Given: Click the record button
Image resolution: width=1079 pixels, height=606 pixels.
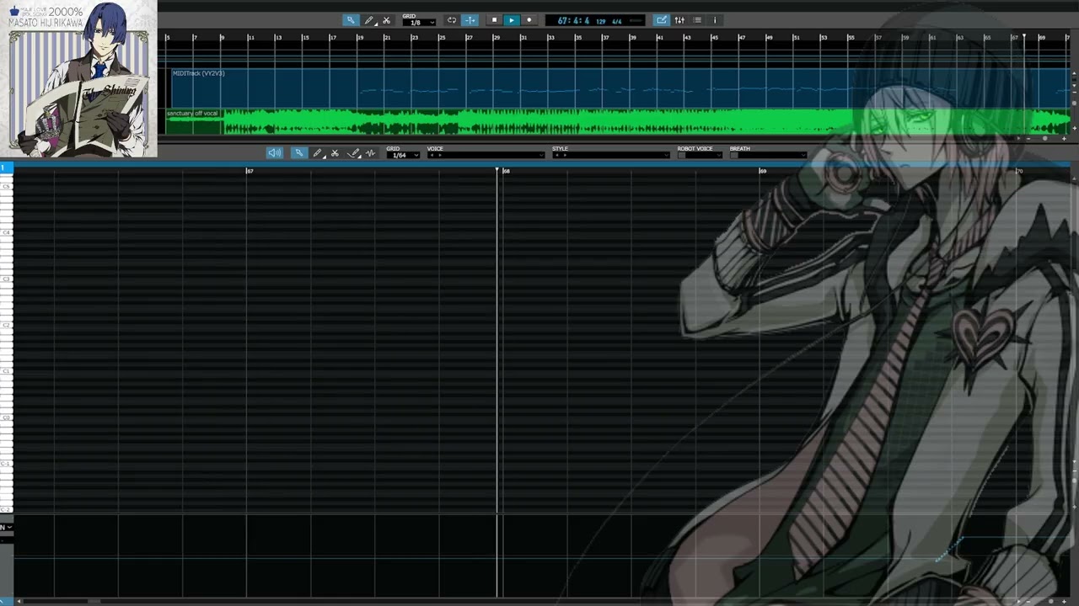Looking at the screenshot, I should click(x=529, y=20).
